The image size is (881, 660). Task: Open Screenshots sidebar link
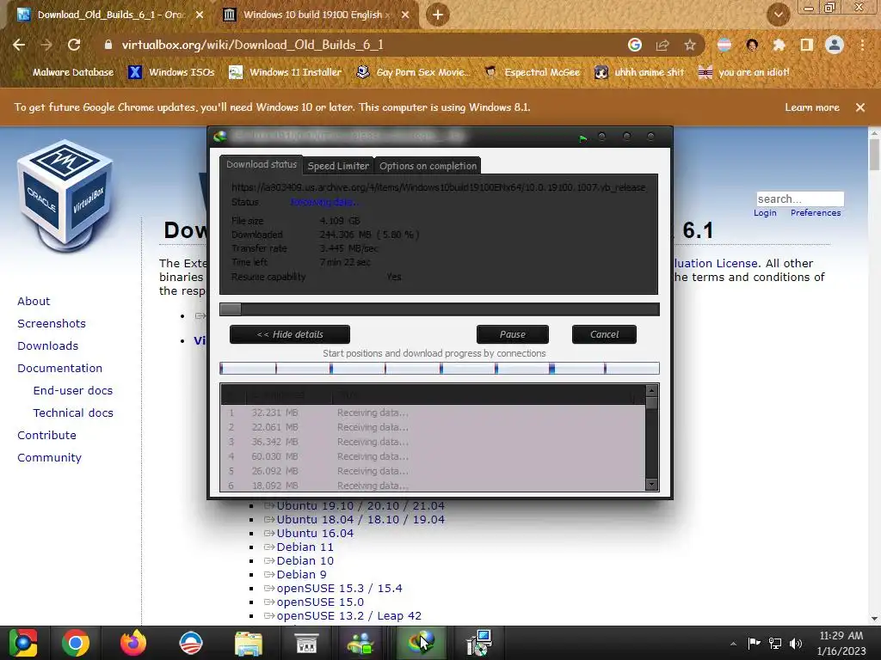[x=52, y=324]
